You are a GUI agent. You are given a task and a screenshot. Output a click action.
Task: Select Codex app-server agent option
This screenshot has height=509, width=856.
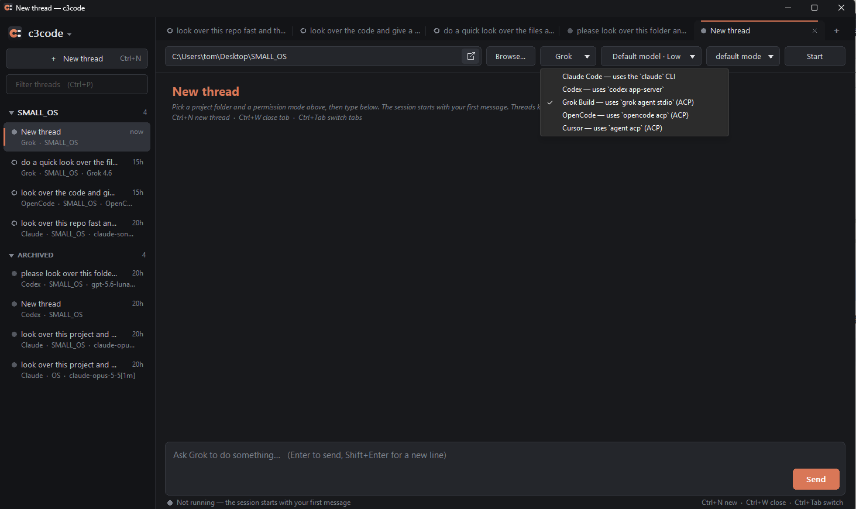[x=634, y=90]
